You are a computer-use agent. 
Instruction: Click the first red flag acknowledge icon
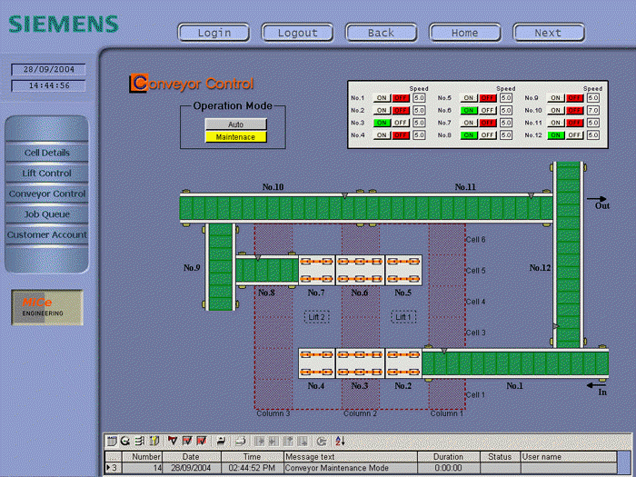(173, 441)
